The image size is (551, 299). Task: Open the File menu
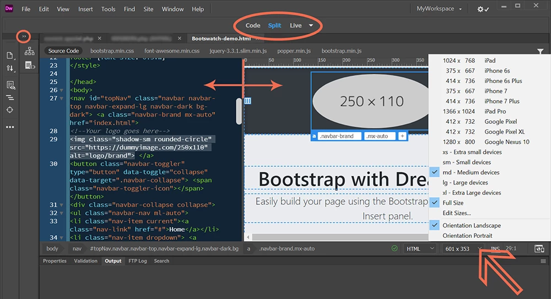[26, 9]
